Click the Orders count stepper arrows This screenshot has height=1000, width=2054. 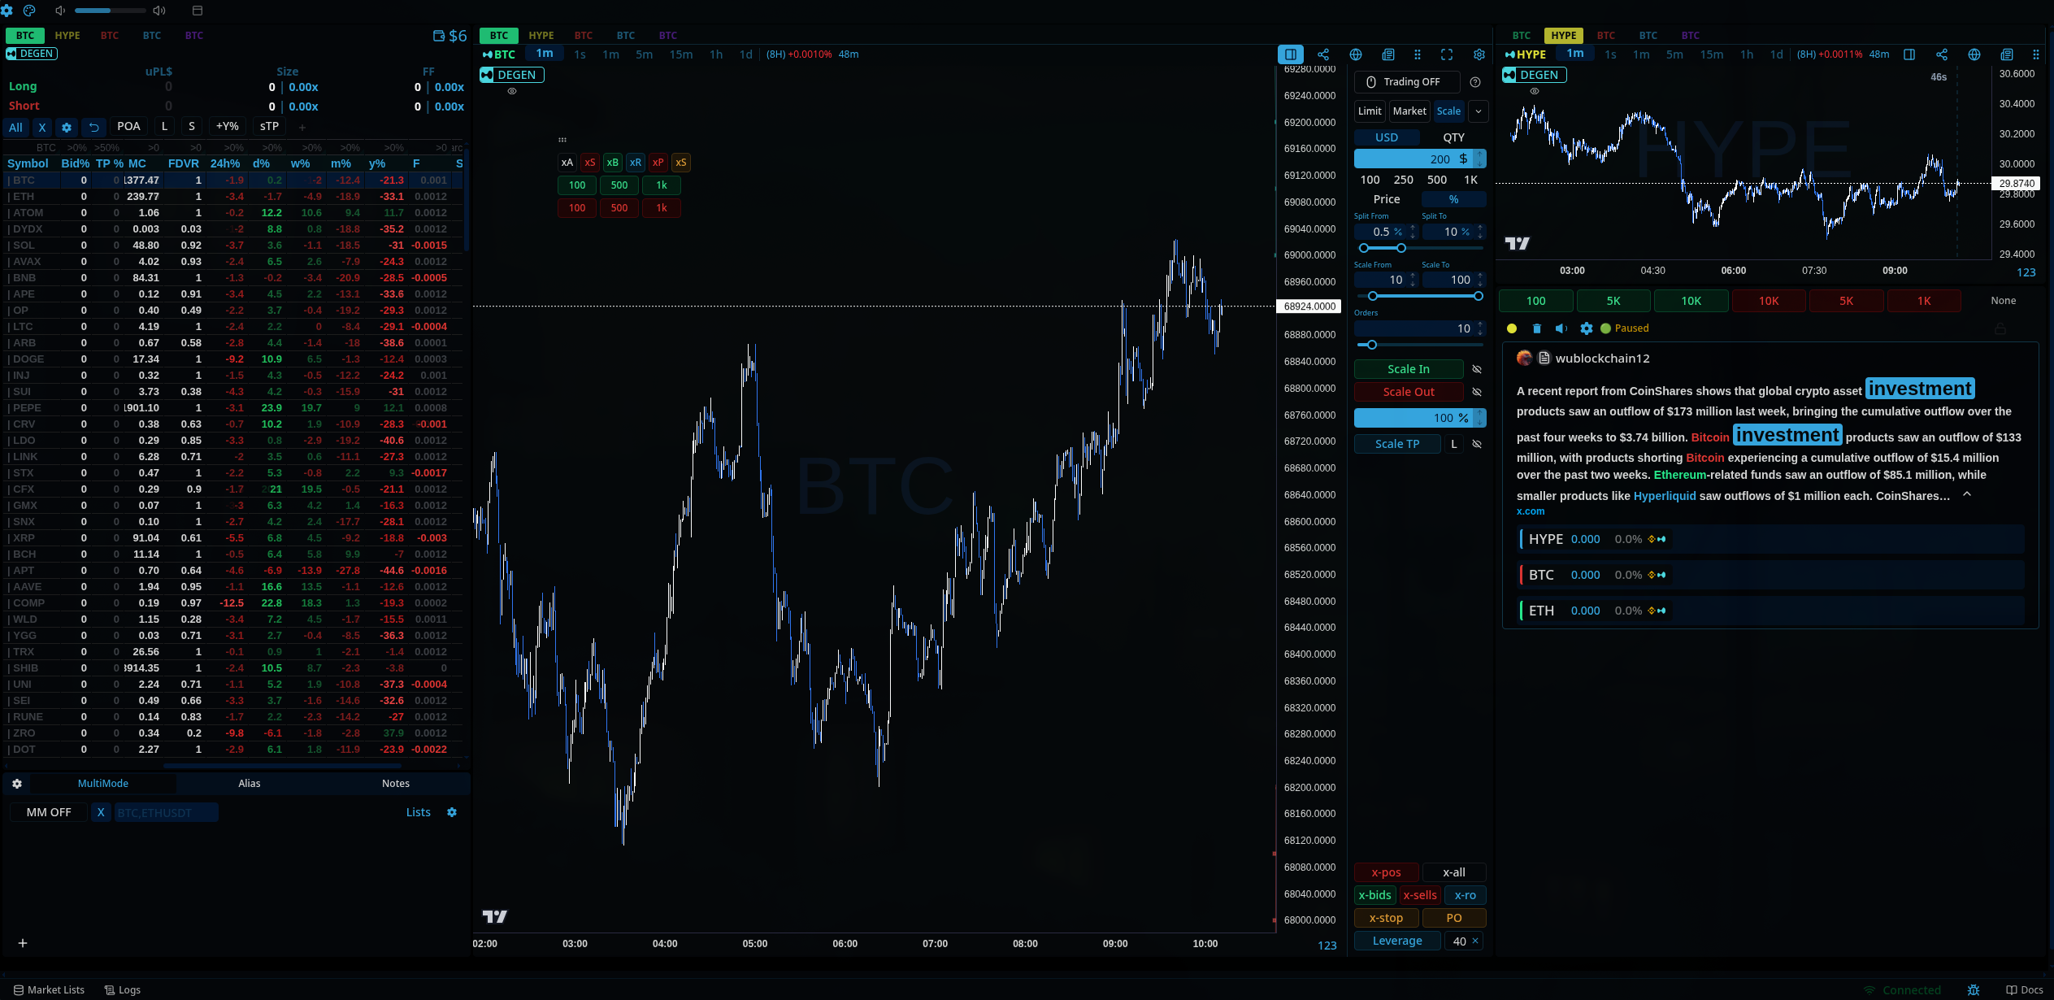click(x=1480, y=328)
